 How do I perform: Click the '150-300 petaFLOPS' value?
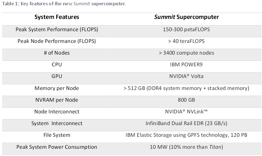(186, 30)
